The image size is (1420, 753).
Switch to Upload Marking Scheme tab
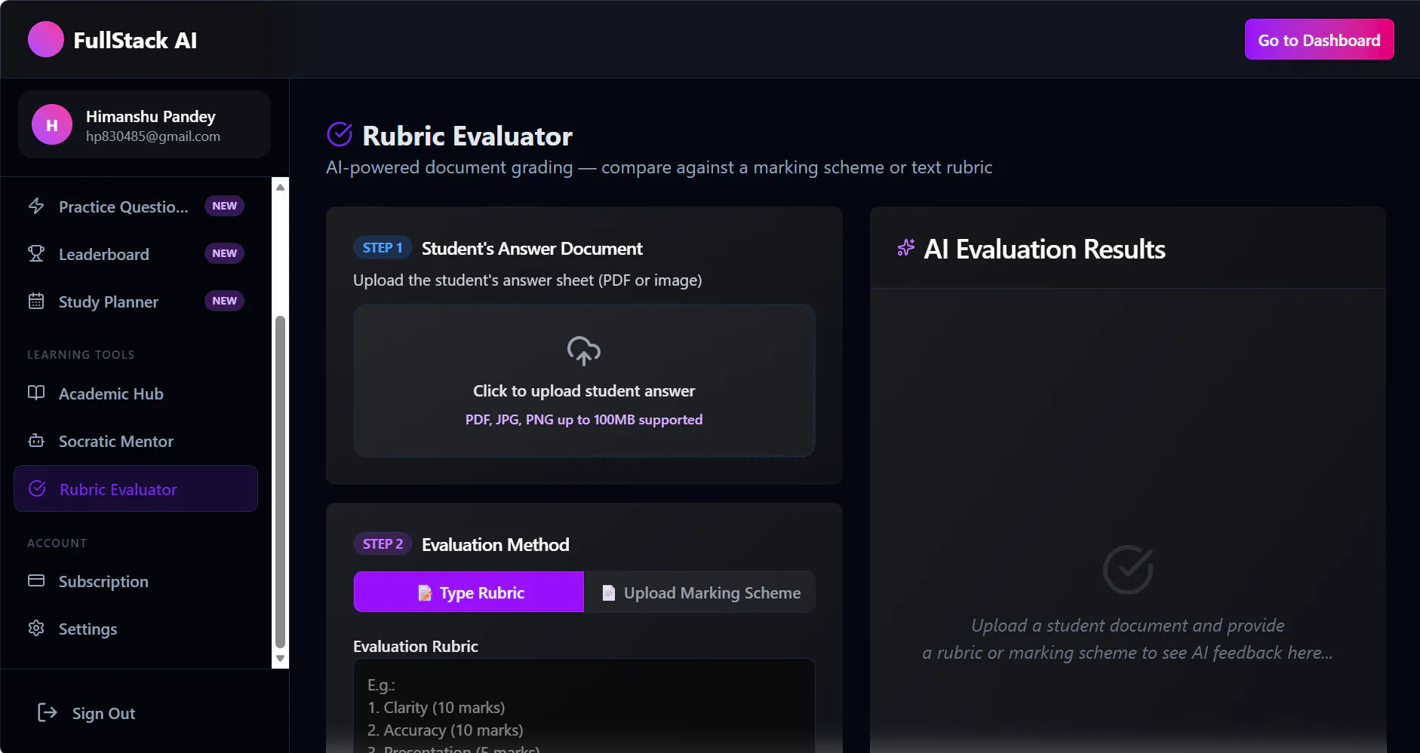coord(700,592)
